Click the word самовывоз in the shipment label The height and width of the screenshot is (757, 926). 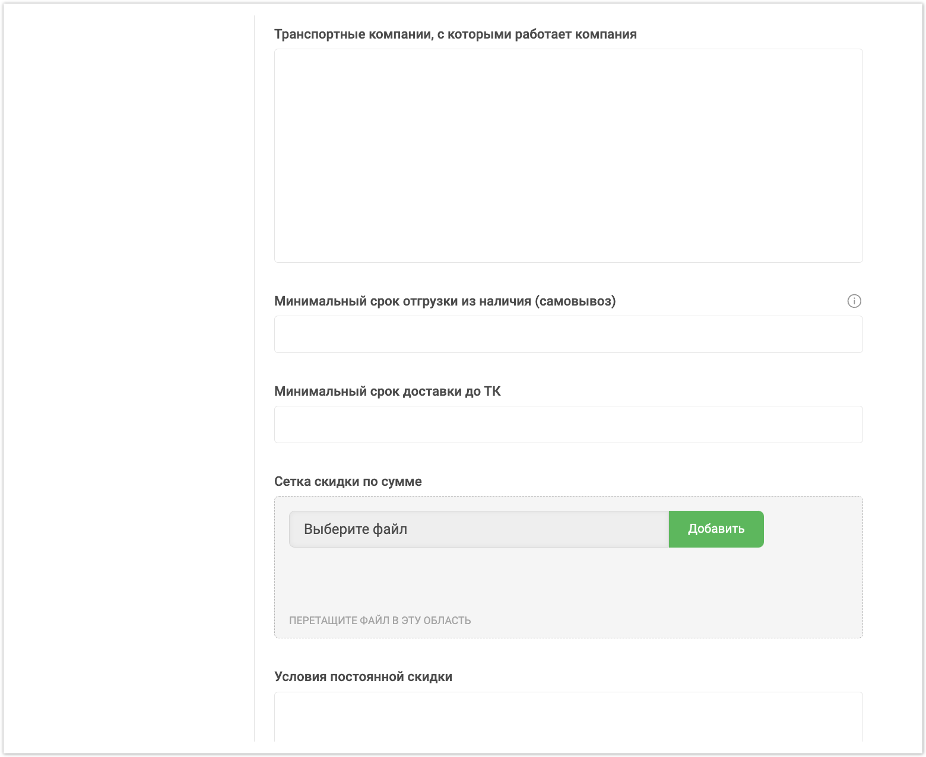575,301
